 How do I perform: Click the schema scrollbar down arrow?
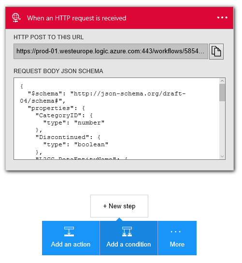(x=222, y=156)
